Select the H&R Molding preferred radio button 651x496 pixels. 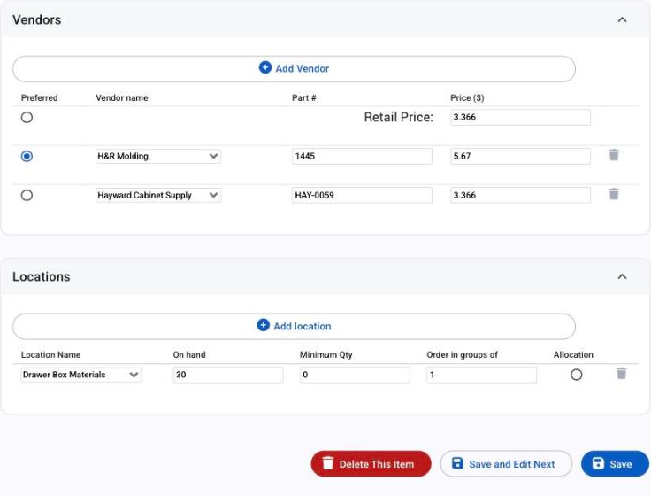click(x=27, y=156)
